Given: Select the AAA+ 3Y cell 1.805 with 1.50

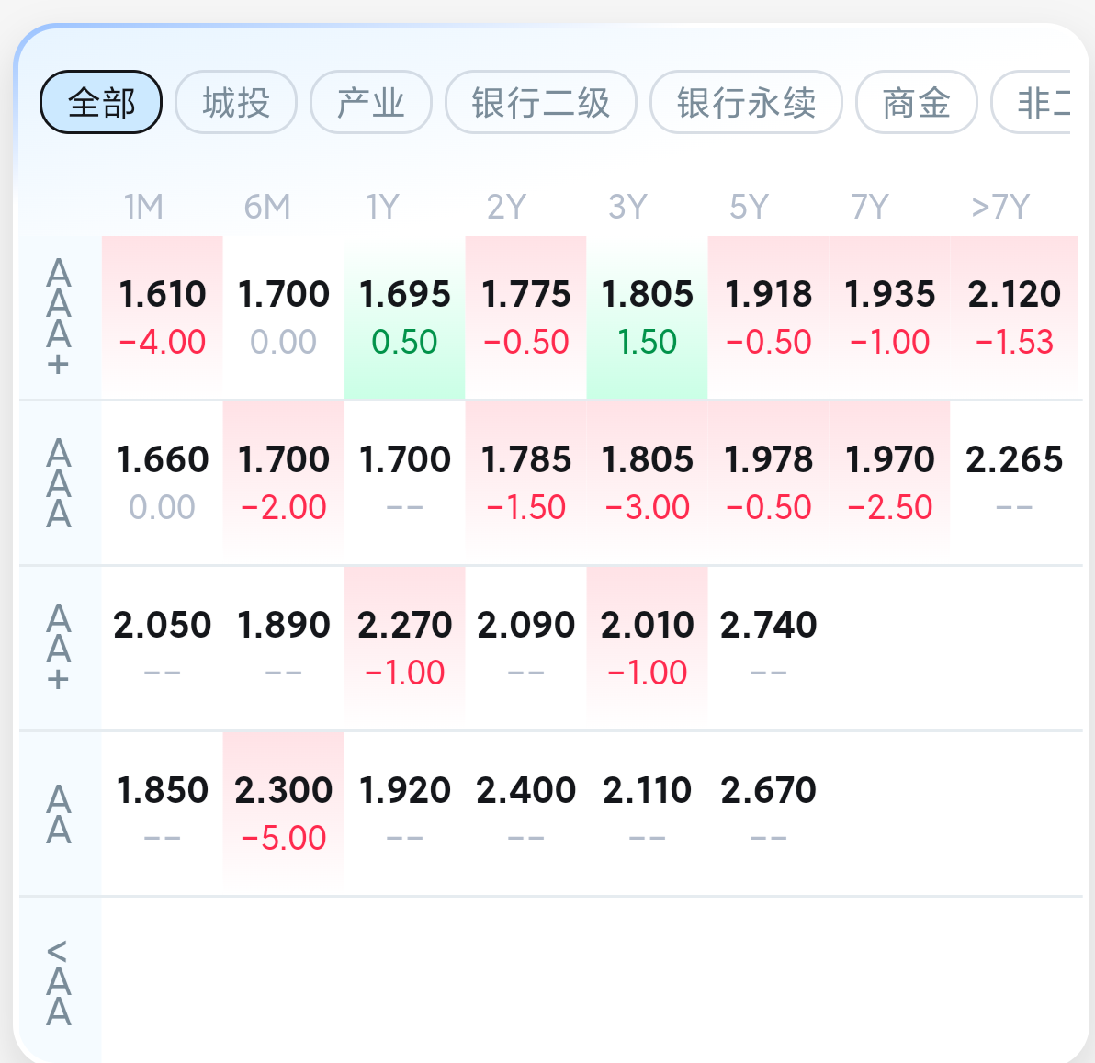Looking at the screenshot, I should (x=647, y=318).
